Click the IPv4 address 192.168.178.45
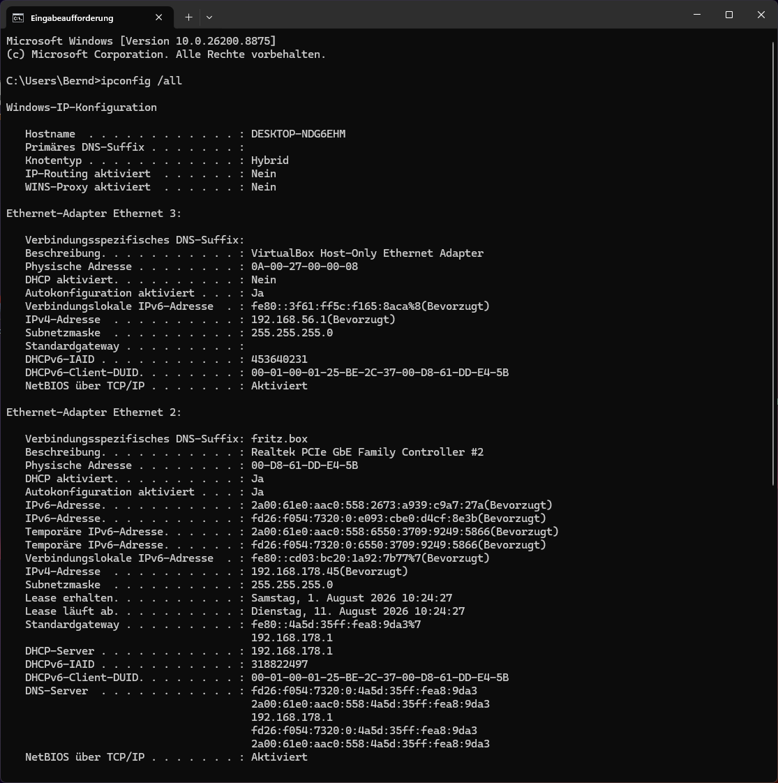 click(x=294, y=572)
